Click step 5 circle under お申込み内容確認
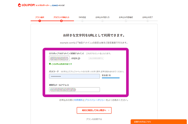The image size is (188, 124). pyautogui.click(x=126, y=21)
